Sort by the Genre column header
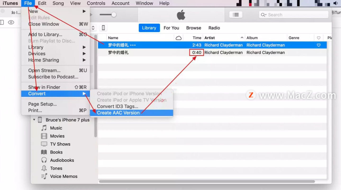The height and width of the screenshot is (190, 341). (301, 38)
